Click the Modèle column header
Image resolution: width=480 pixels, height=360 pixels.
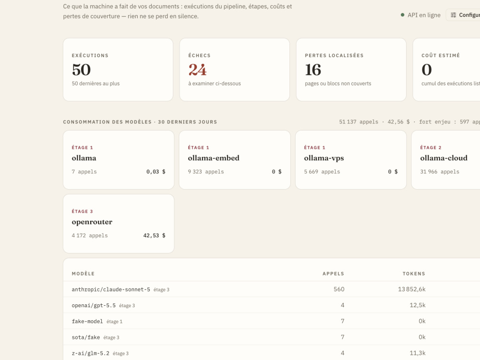click(x=83, y=274)
